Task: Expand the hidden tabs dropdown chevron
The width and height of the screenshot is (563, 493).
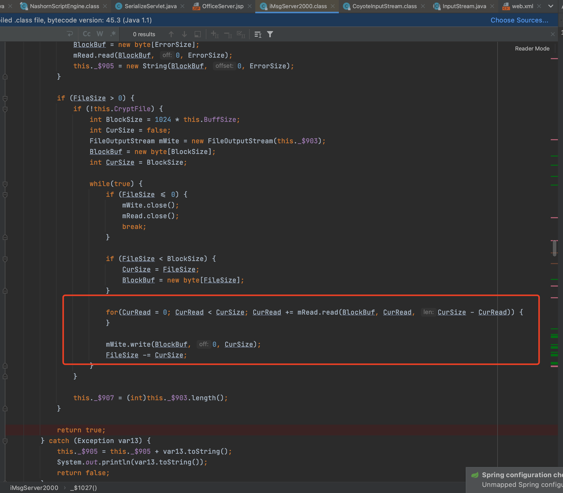Action: click(x=551, y=6)
